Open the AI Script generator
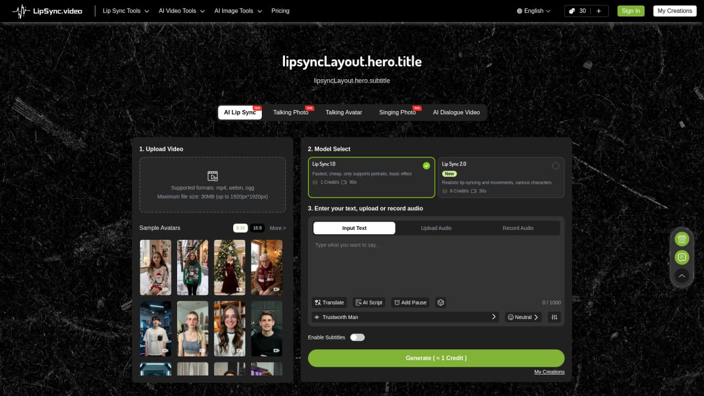 click(369, 302)
